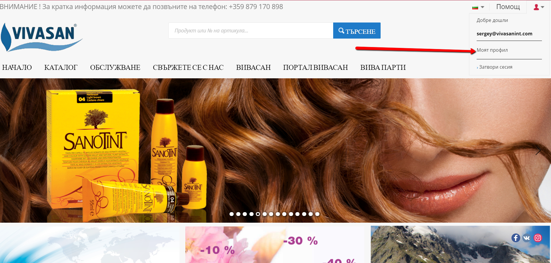
Task: Click the sergey@vivasanint.com account email
Action: [504, 34]
